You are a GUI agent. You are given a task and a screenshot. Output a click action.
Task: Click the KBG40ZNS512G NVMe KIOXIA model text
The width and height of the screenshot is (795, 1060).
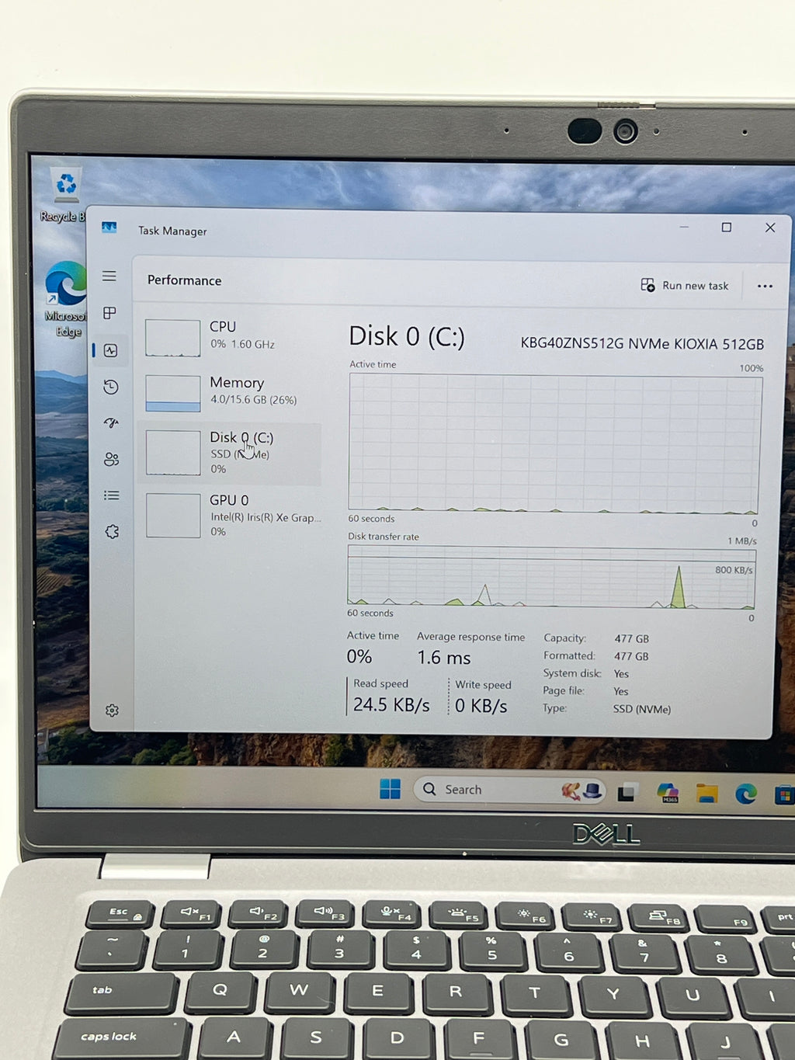[x=642, y=344]
